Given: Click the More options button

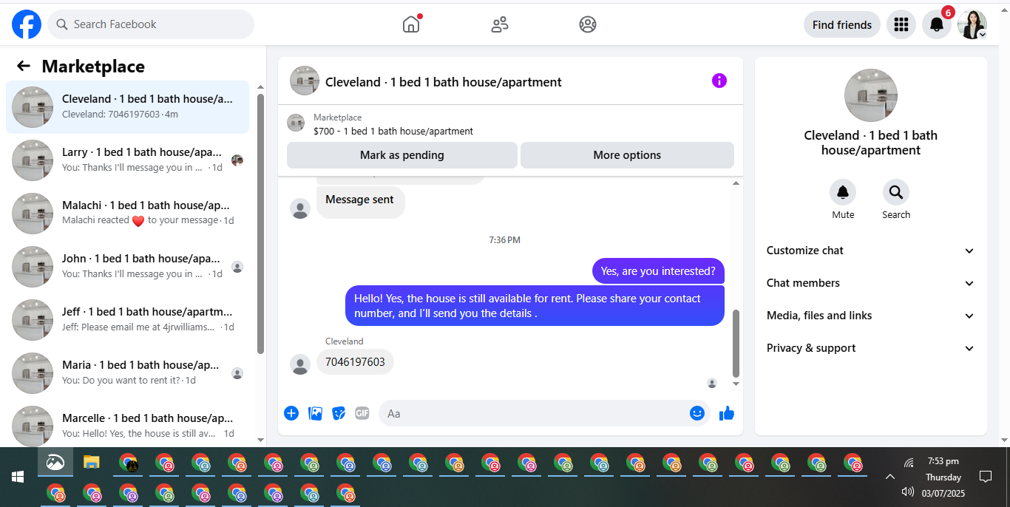Looking at the screenshot, I should tap(627, 155).
